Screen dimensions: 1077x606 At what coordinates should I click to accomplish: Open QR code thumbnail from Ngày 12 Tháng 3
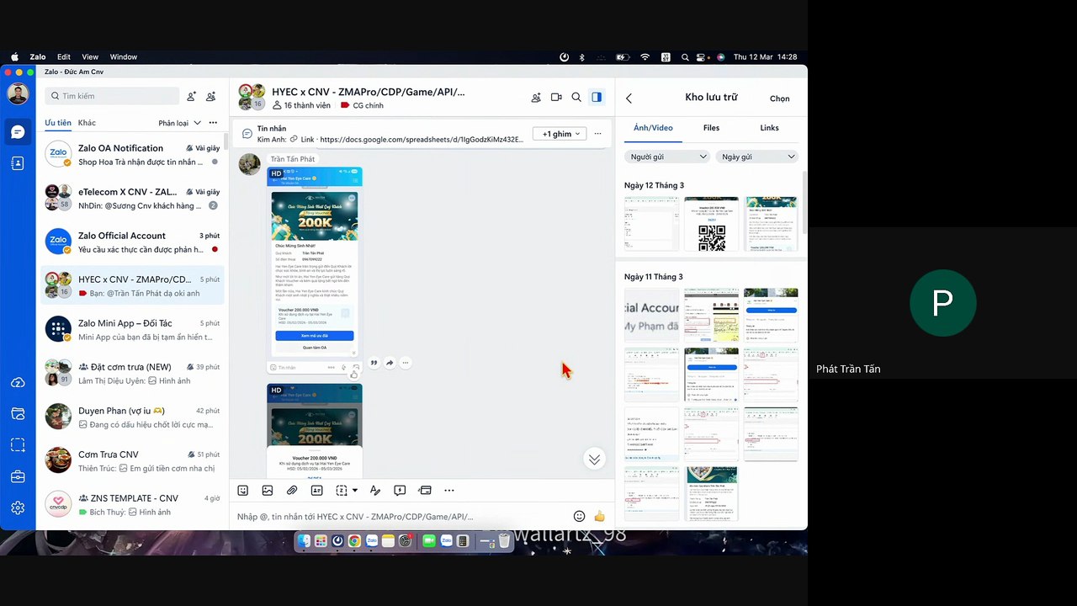point(711,224)
